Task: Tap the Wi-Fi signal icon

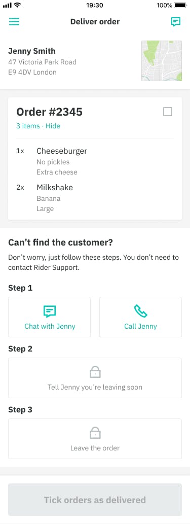Action: click(x=18, y=5)
